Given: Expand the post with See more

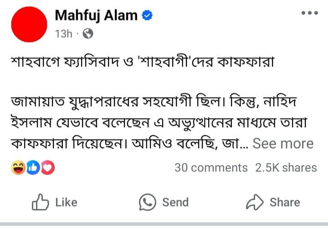Looking at the screenshot, I should tap(283, 144).
